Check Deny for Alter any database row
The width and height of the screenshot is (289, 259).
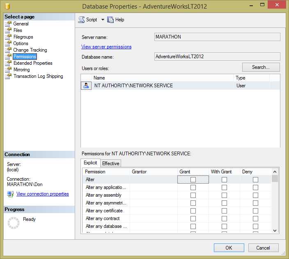[x=255, y=227]
